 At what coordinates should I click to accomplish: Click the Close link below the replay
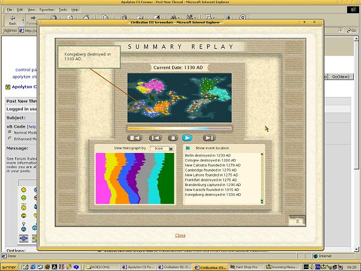180,235
